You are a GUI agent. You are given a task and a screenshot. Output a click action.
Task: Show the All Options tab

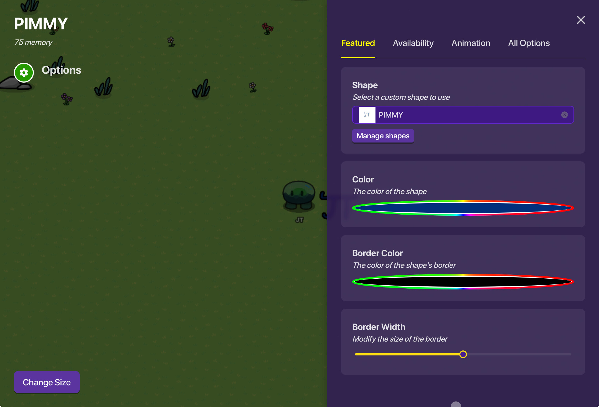pos(529,43)
